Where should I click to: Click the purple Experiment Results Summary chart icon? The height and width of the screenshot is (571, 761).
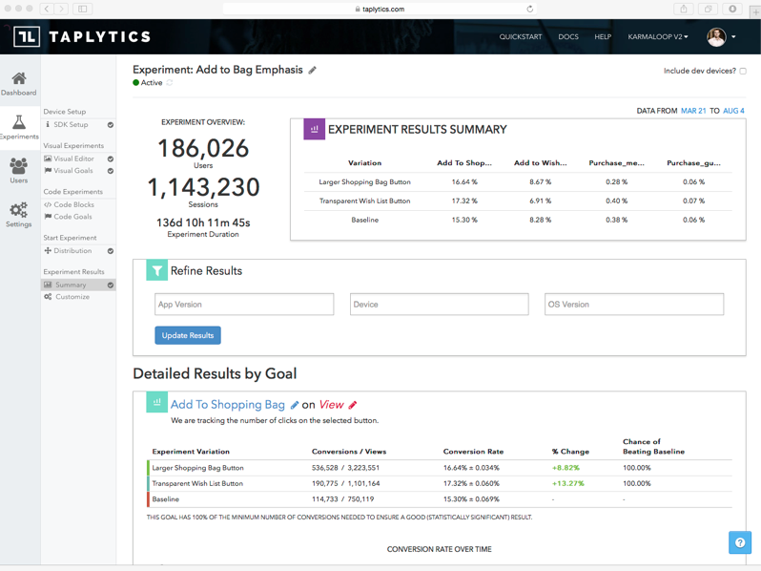[314, 129]
